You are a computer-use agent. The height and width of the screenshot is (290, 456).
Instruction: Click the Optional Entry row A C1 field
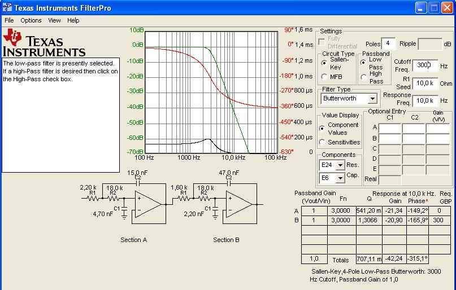coord(390,128)
